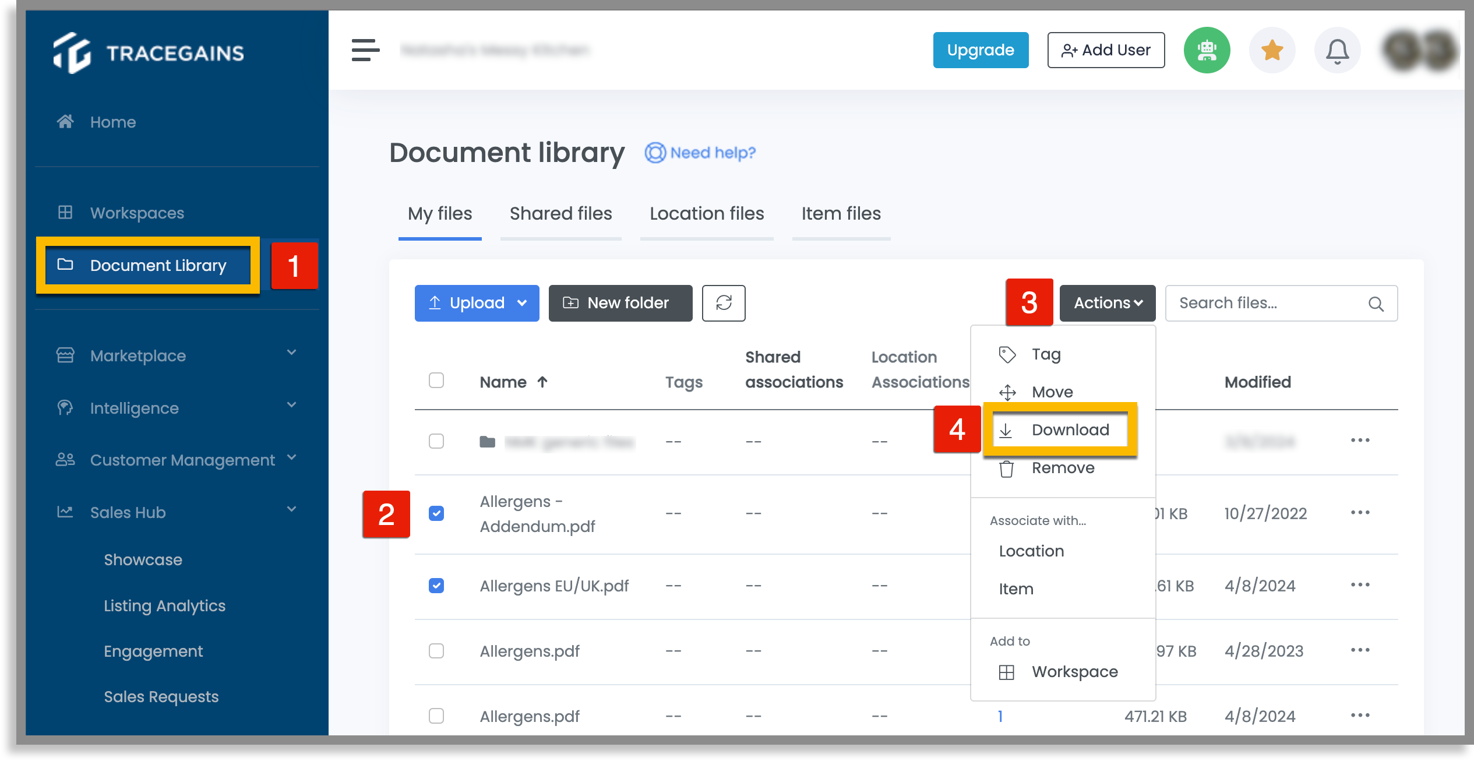Click the Document Library folder icon

(65, 265)
